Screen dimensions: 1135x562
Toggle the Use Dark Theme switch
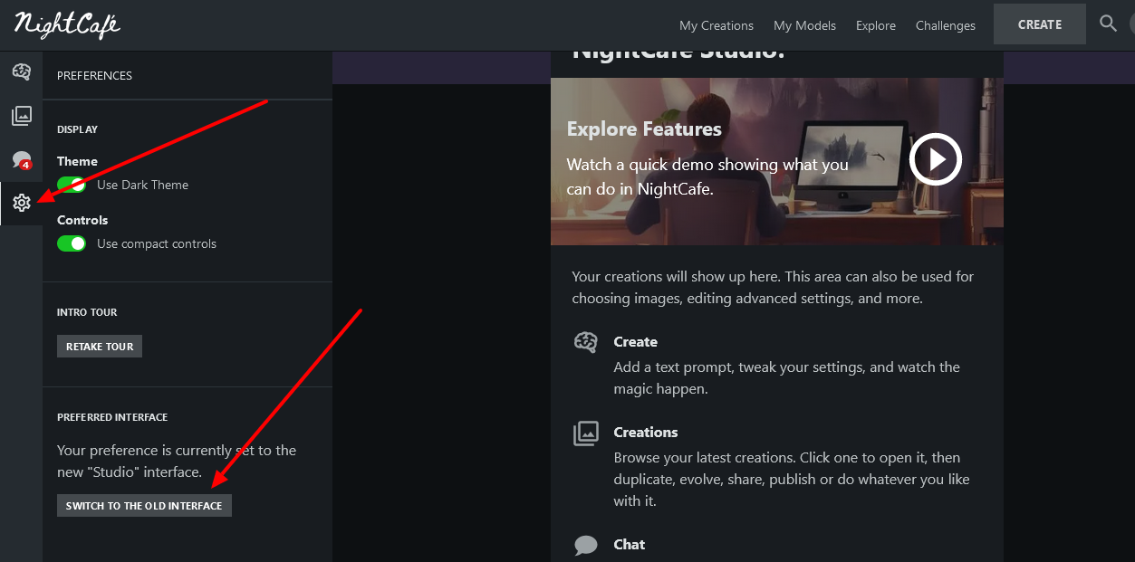[x=72, y=185]
